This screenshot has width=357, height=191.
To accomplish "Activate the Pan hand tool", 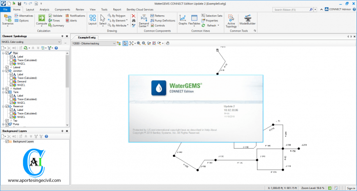I will click(168, 43).
